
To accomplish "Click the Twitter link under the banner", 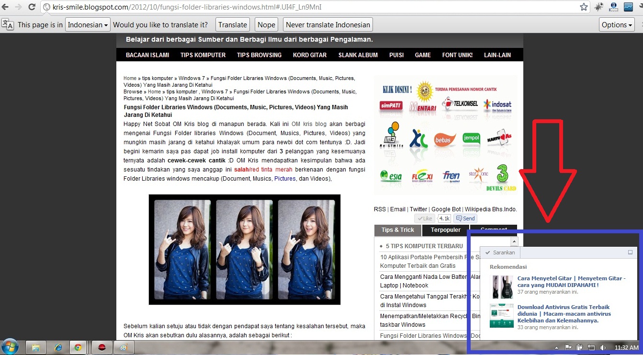I will [418, 209].
